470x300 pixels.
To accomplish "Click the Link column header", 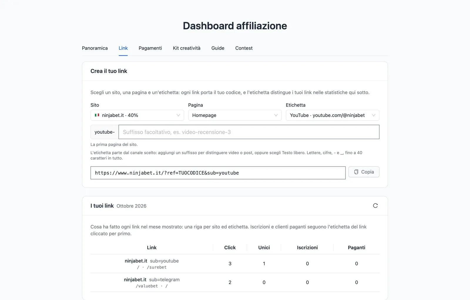I will tap(152, 248).
